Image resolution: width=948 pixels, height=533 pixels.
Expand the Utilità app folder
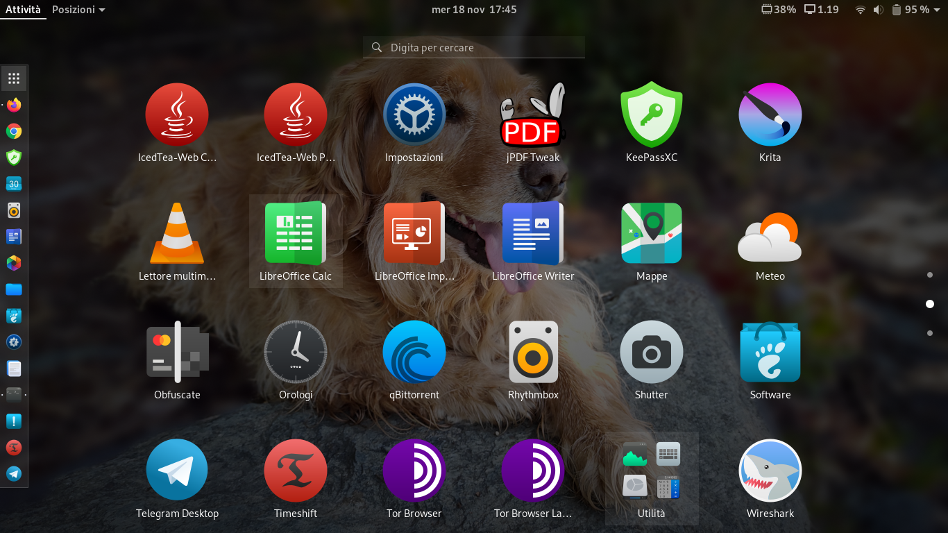(652, 478)
